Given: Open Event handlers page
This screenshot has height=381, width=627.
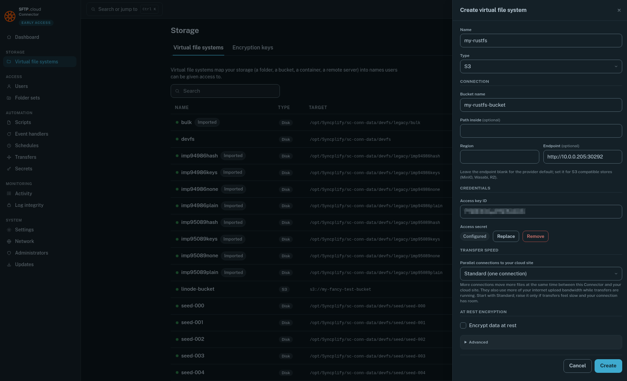Looking at the screenshot, I should coord(40,134).
